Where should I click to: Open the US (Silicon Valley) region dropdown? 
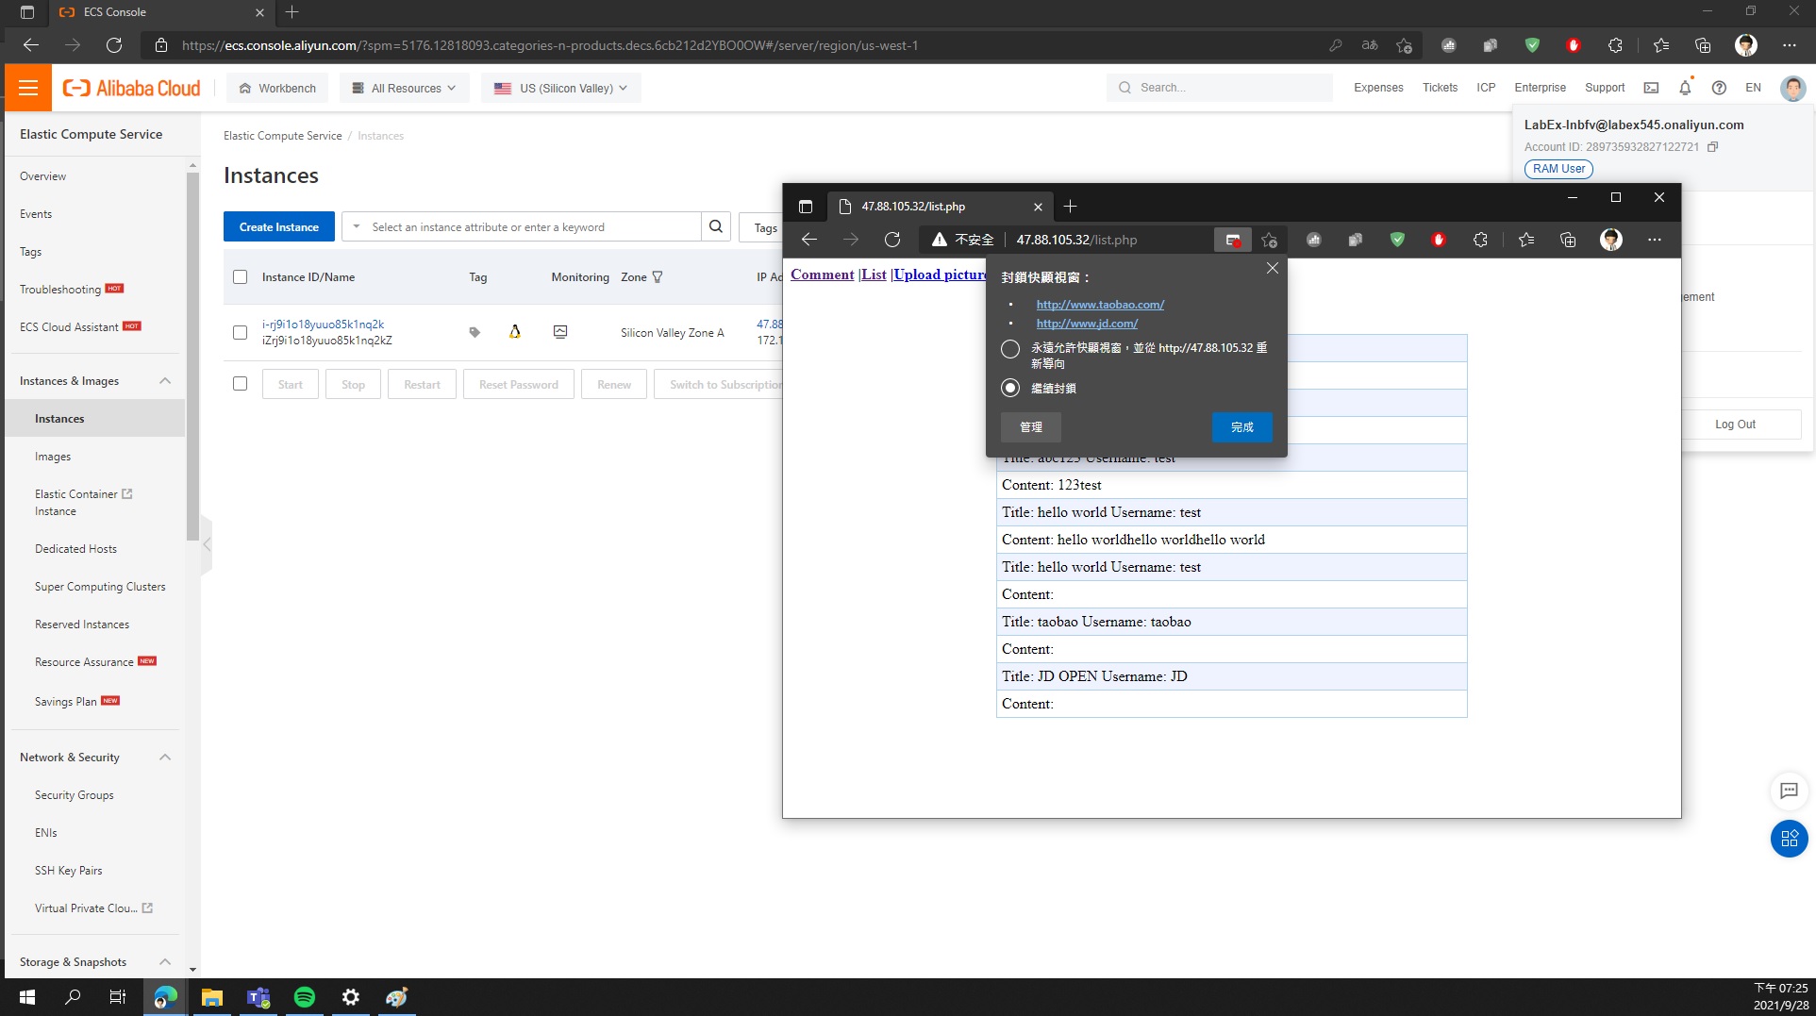coord(561,88)
